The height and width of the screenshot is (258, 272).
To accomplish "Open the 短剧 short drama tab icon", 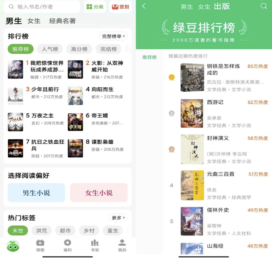I will [x=40, y=243].
